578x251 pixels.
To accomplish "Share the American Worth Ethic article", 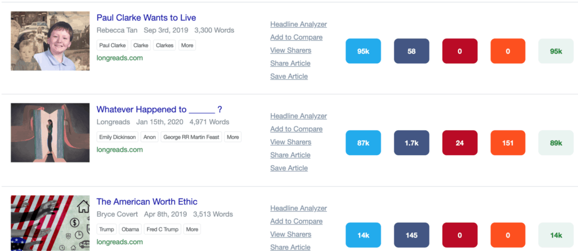I will click(290, 247).
